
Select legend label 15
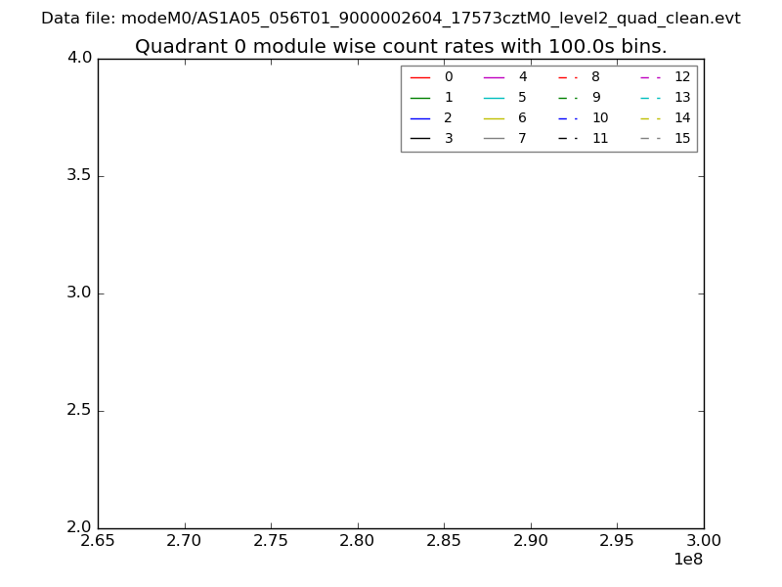682,138
